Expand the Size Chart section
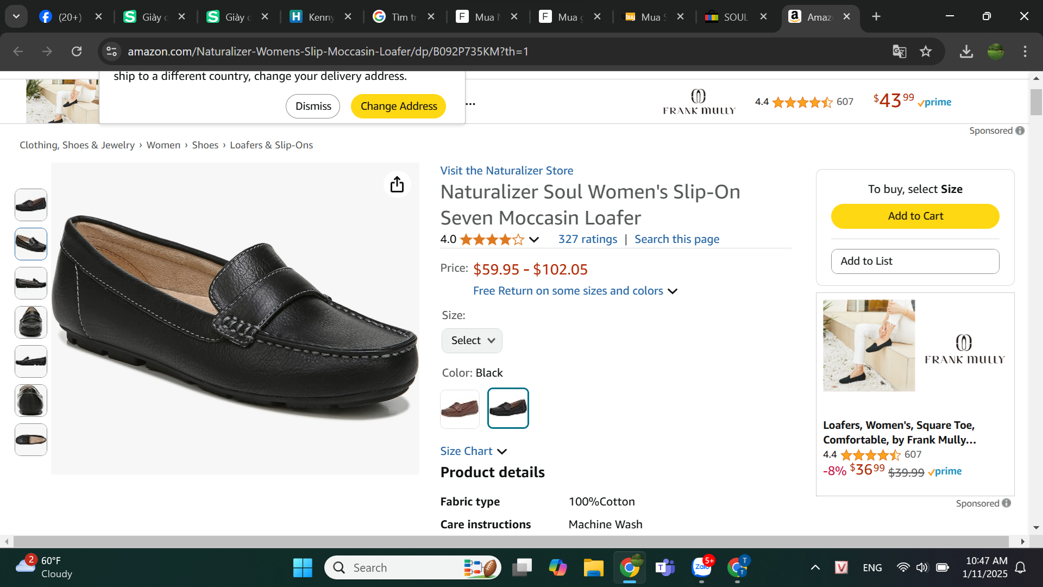Image resolution: width=1043 pixels, height=587 pixels. (x=473, y=451)
